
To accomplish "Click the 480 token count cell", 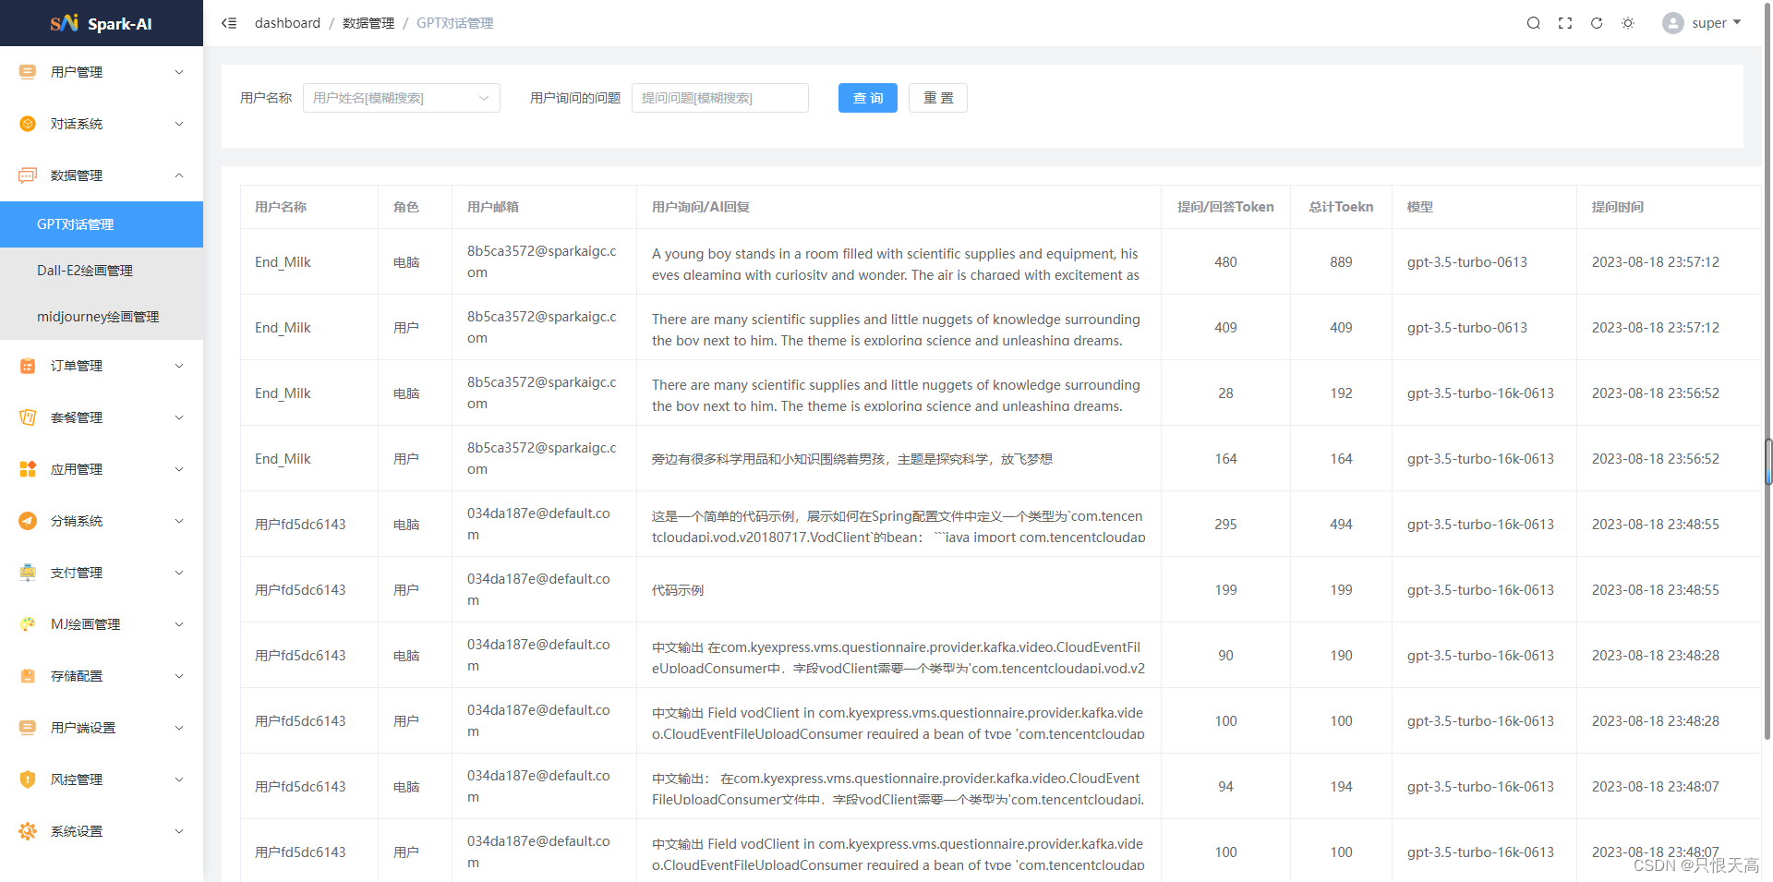I will (x=1225, y=262).
